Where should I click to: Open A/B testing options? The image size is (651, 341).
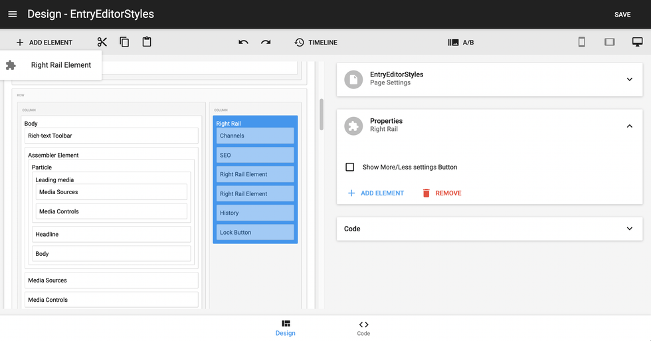click(x=461, y=43)
